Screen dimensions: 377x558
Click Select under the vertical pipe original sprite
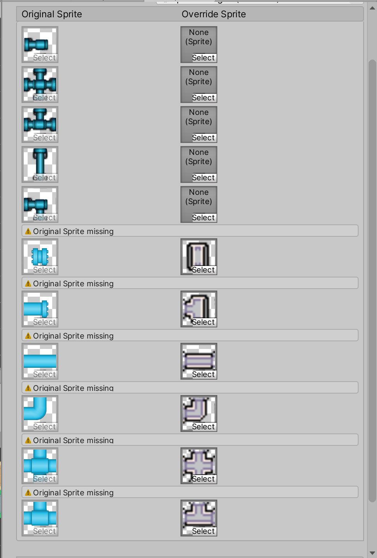[45, 178]
